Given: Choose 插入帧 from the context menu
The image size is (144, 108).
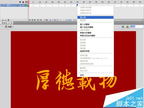Looking at the screenshot, I should click(95, 17).
